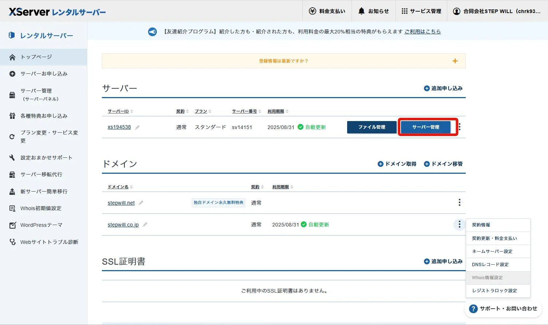Image resolution: width=548 pixels, height=325 pixels.
Task: Sort servers by サーバーID column
Action: pyautogui.click(x=120, y=111)
